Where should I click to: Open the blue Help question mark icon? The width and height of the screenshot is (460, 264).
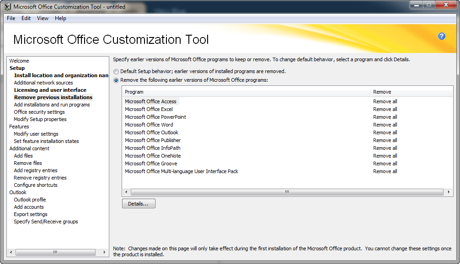pyautogui.click(x=442, y=36)
